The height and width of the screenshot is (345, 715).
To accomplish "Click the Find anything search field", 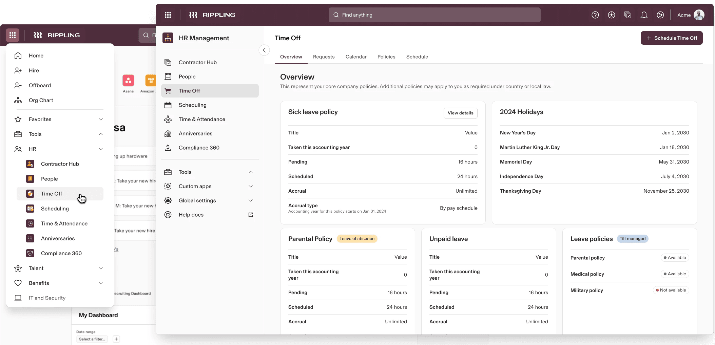I will tap(434, 15).
